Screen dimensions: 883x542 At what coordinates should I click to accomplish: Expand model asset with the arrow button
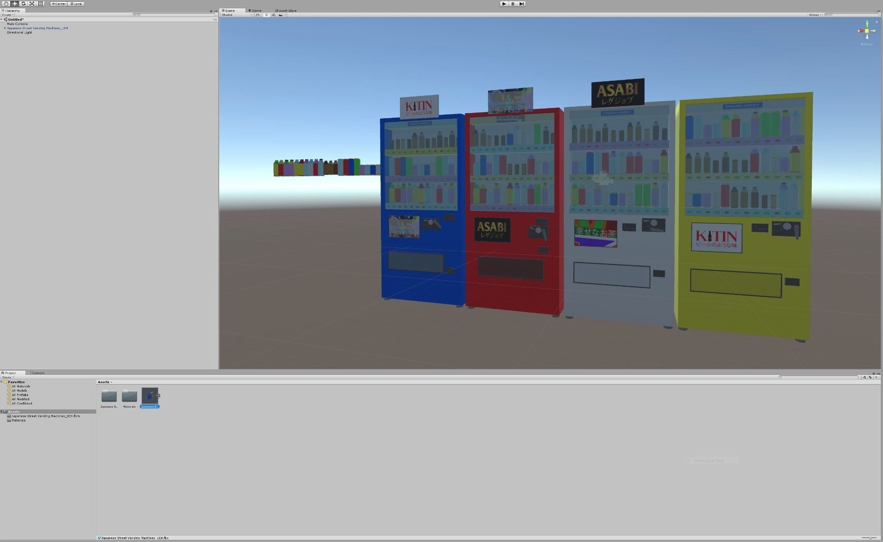pyautogui.click(x=159, y=396)
